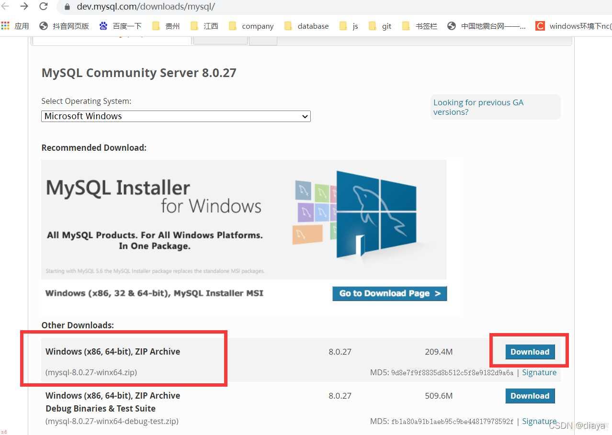Open the 贵州 bookmark folder
This screenshot has width=612, height=435.
click(x=166, y=26)
